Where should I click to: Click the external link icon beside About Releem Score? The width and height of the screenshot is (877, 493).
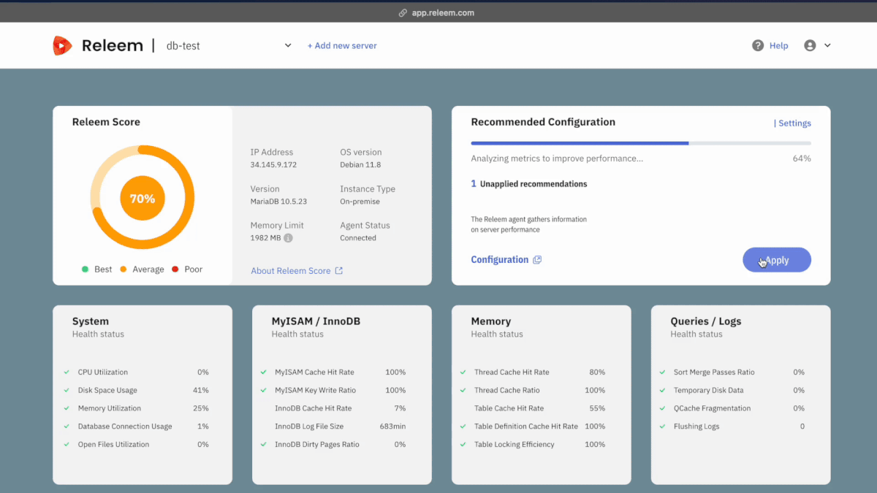(338, 270)
